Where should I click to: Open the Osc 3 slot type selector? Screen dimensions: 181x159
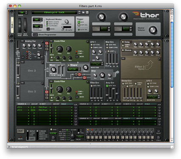(x=23, y=83)
